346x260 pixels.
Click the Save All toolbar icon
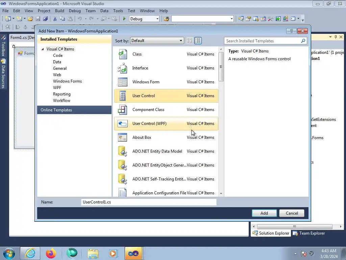point(45,19)
